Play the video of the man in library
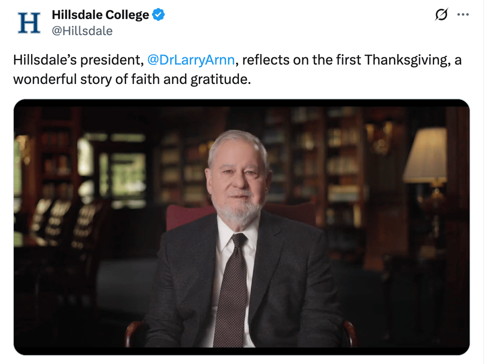The height and width of the screenshot is (364, 485). pos(242,227)
